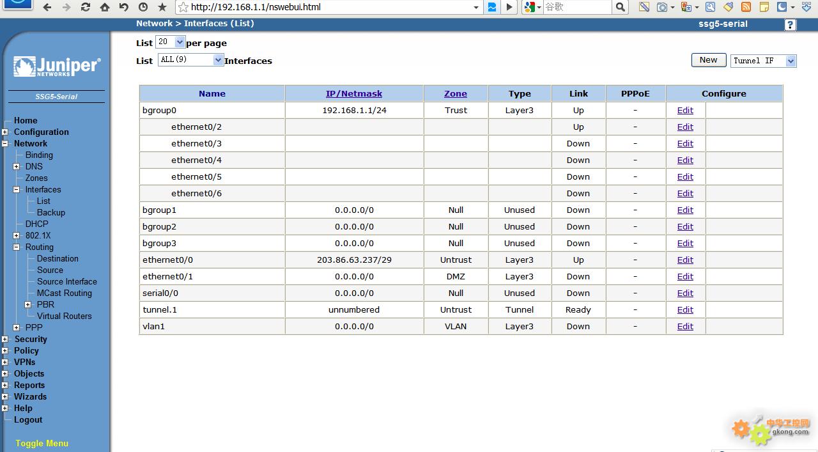Expand the PPP tree node
The width and height of the screenshot is (818, 452).
(17, 328)
